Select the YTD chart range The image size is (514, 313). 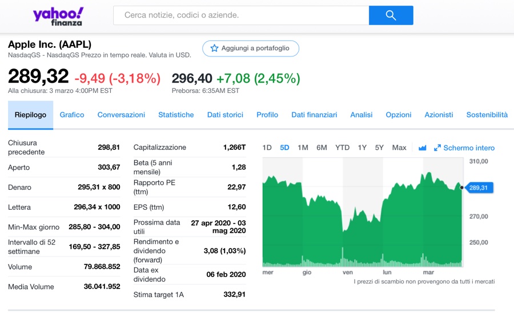[342, 148]
